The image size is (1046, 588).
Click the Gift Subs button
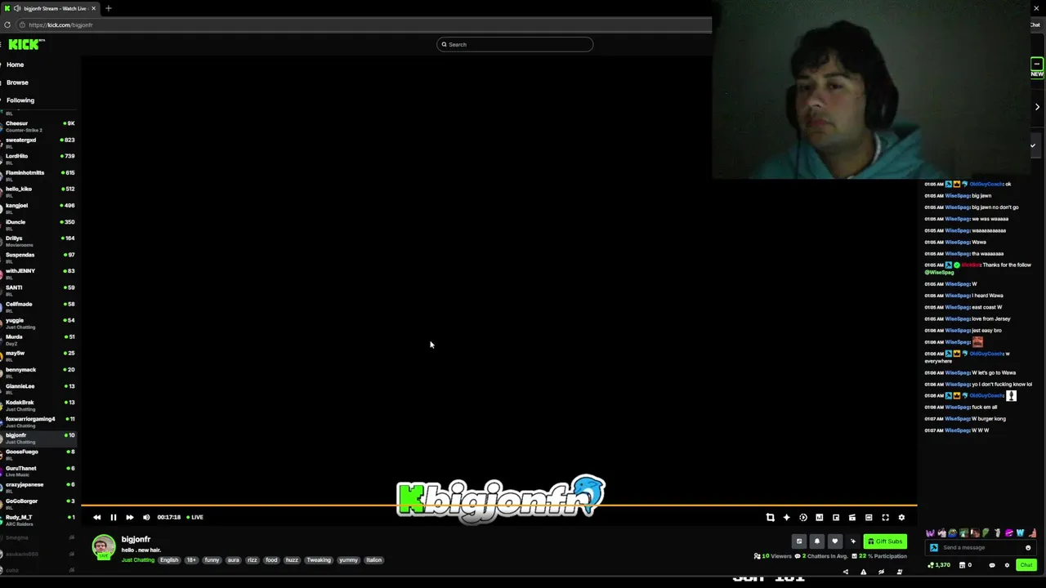pos(885,541)
